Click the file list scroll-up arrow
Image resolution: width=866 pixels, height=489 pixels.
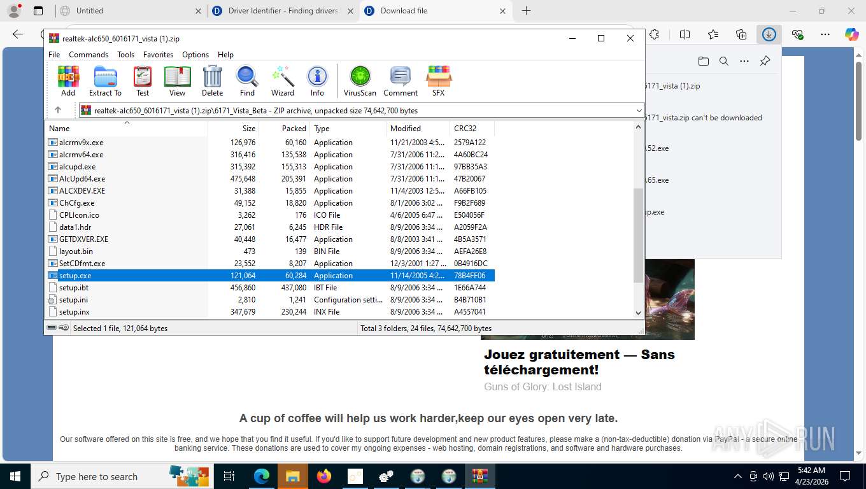[639, 127]
